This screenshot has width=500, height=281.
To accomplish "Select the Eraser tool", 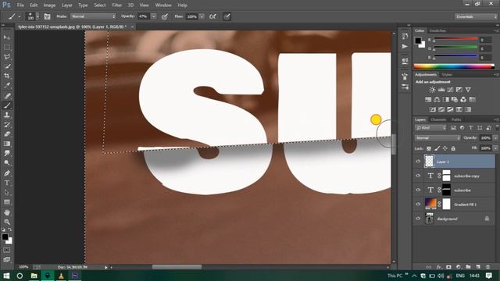I will click(x=7, y=134).
